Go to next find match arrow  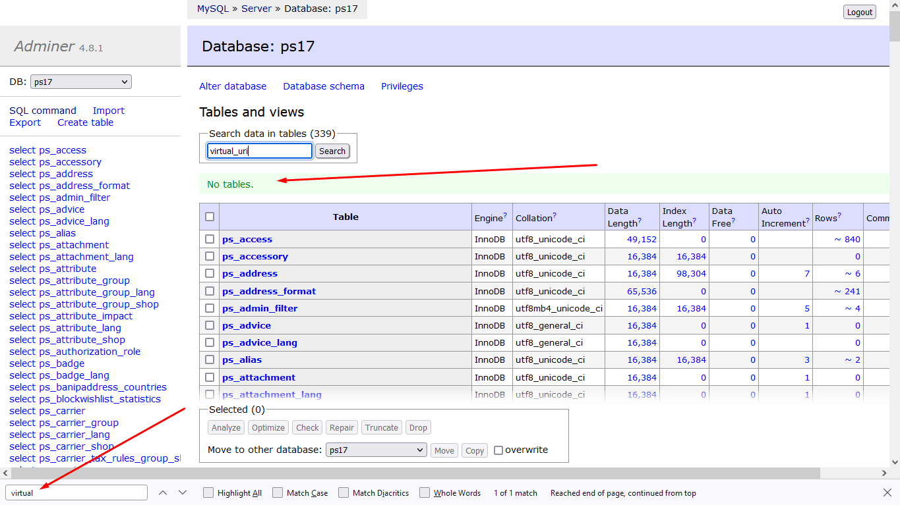(183, 492)
